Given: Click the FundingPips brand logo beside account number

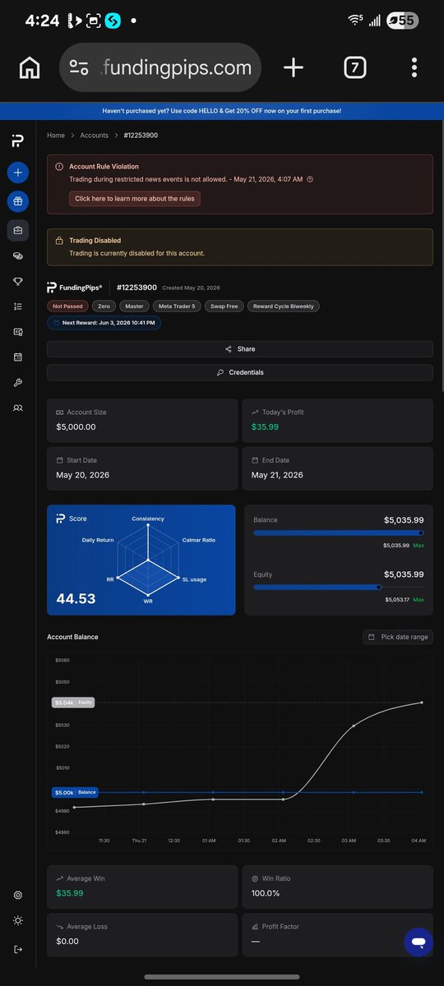Looking at the screenshot, I should coord(75,288).
